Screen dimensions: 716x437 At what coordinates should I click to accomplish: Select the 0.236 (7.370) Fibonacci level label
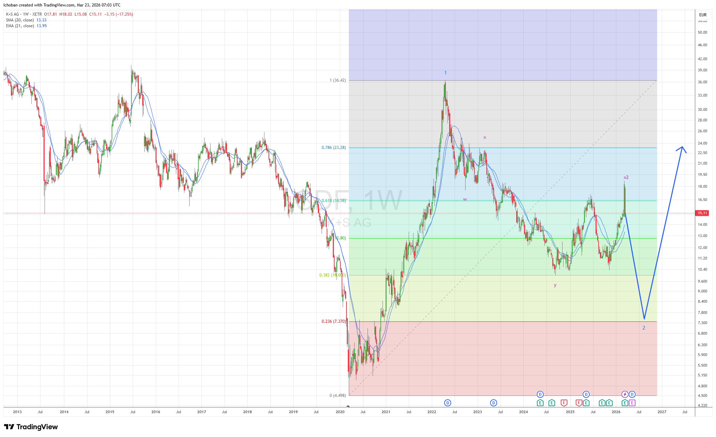333,321
